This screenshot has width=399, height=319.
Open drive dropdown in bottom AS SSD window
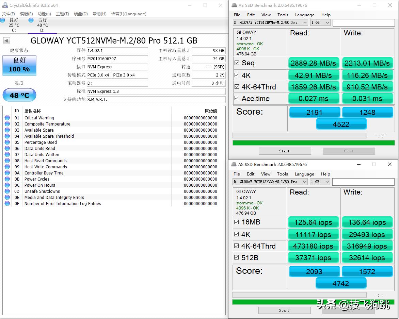tap(270, 182)
